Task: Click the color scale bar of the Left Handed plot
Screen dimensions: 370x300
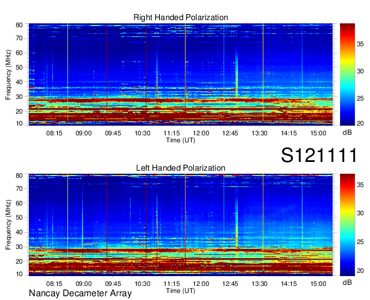Action: pyautogui.click(x=347, y=225)
